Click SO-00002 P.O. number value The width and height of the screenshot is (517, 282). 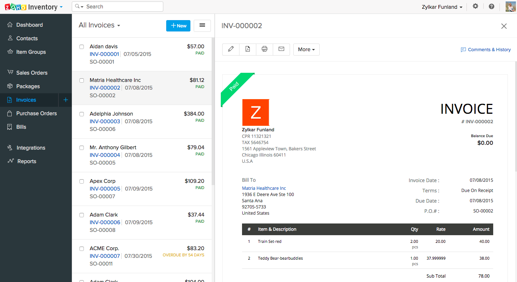(483, 211)
